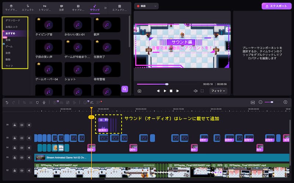This screenshot has height=183, width=294.
Task: Click the redo arrow icon
Action: 14,102
